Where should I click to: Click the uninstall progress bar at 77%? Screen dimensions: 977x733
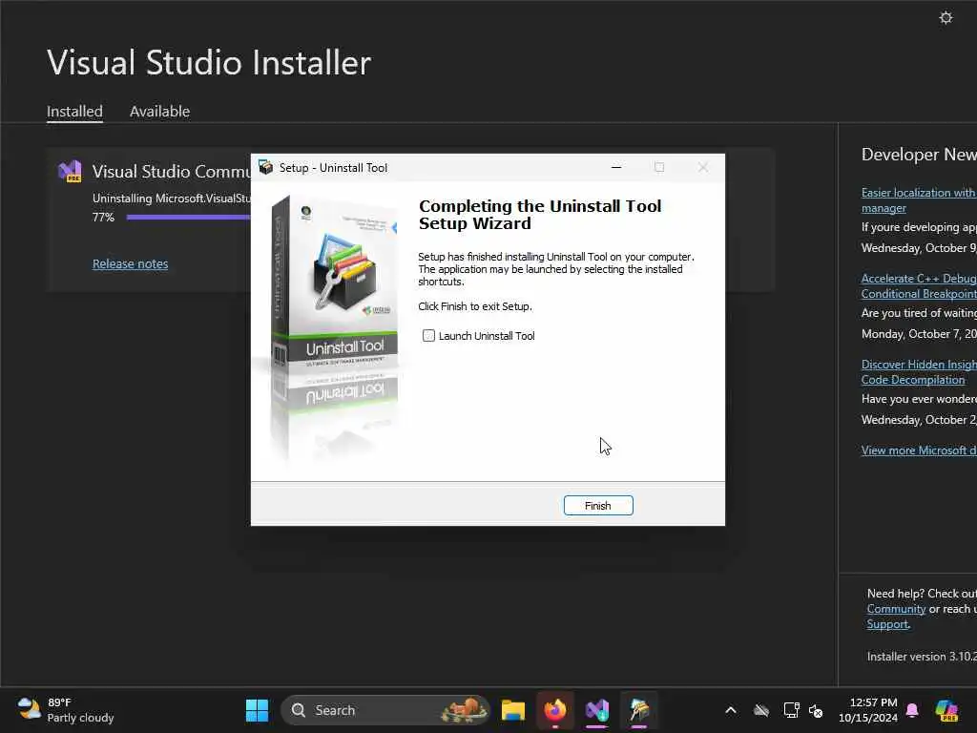pos(188,217)
